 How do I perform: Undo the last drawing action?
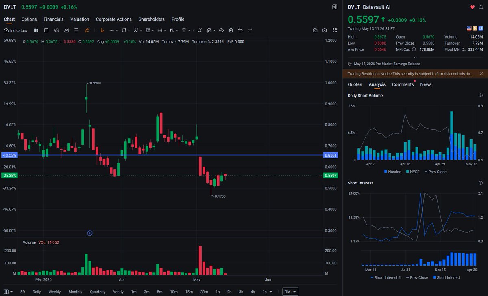point(240,30)
